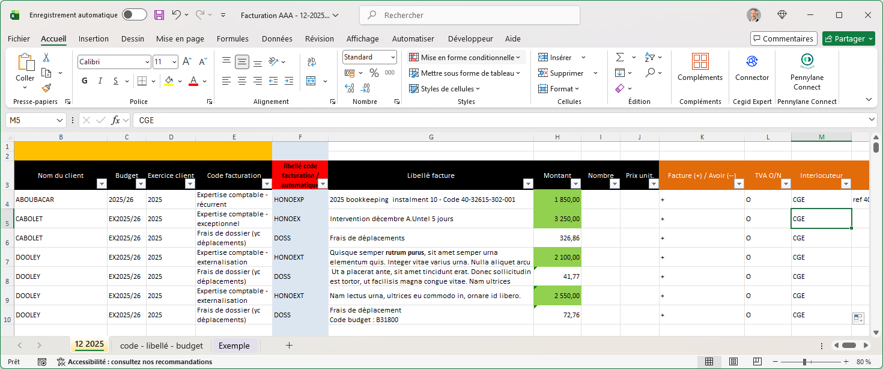
Task: Click Styles de cellules button
Action: [445, 88]
